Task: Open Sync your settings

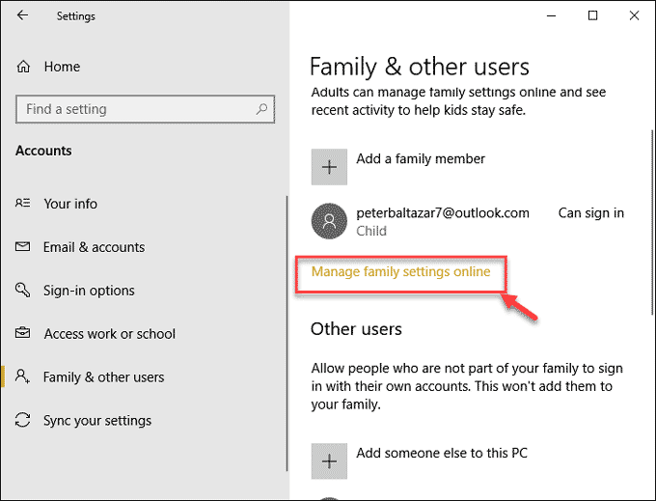Action: point(97,421)
